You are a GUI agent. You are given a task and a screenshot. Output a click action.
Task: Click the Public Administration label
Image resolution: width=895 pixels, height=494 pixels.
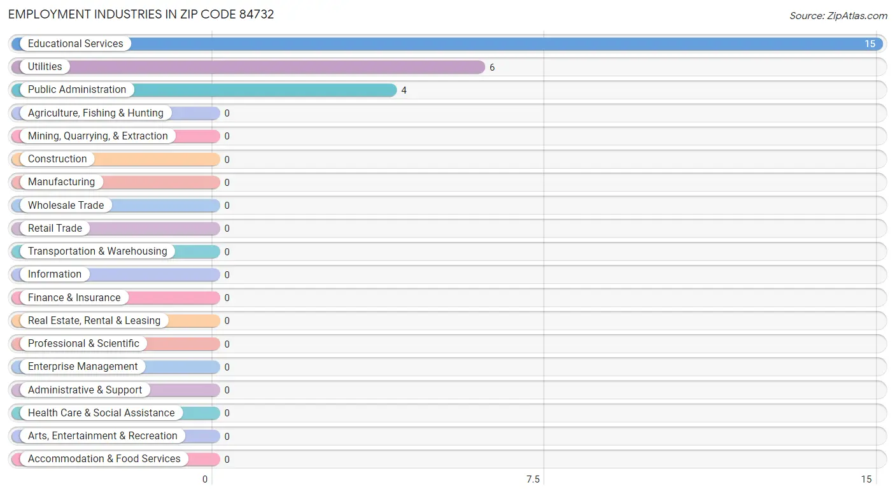[77, 90]
